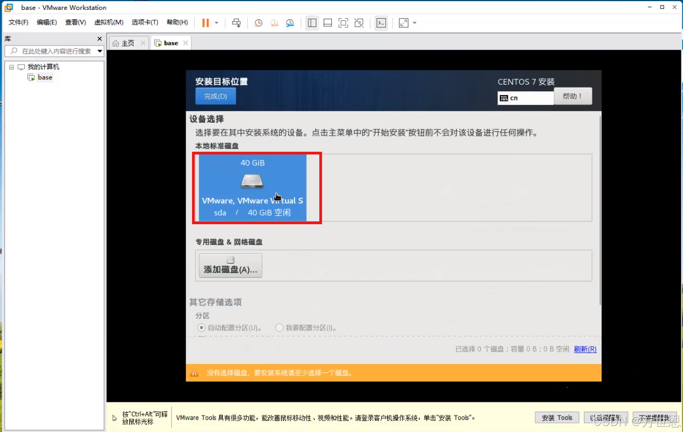Click the orange warning triangle icon
683x432 pixels.
coord(194,373)
